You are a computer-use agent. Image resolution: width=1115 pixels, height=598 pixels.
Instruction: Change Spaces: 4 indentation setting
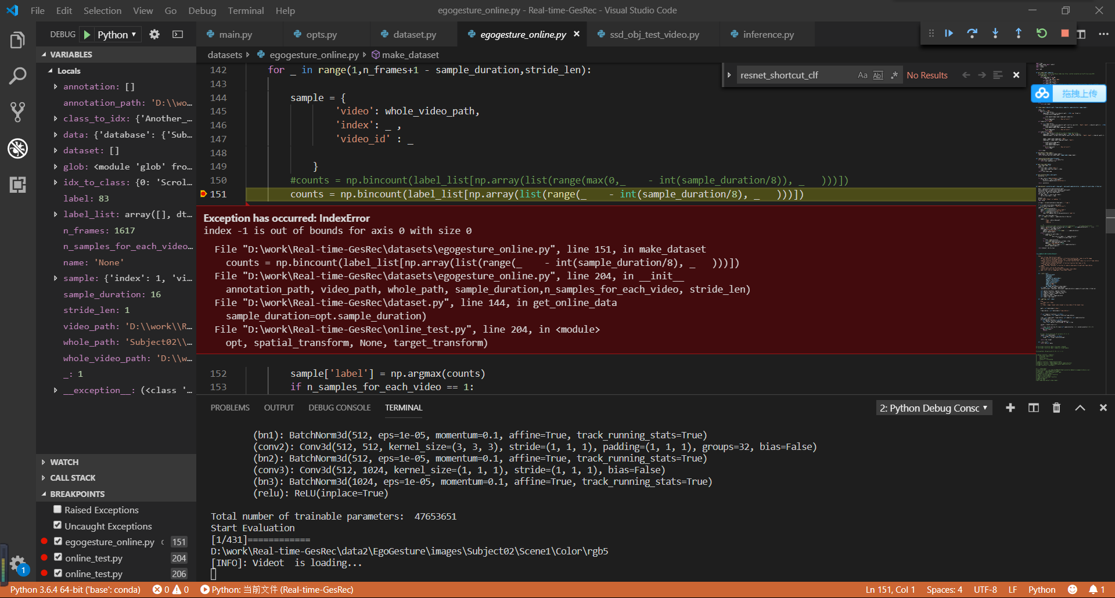point(944,589)
